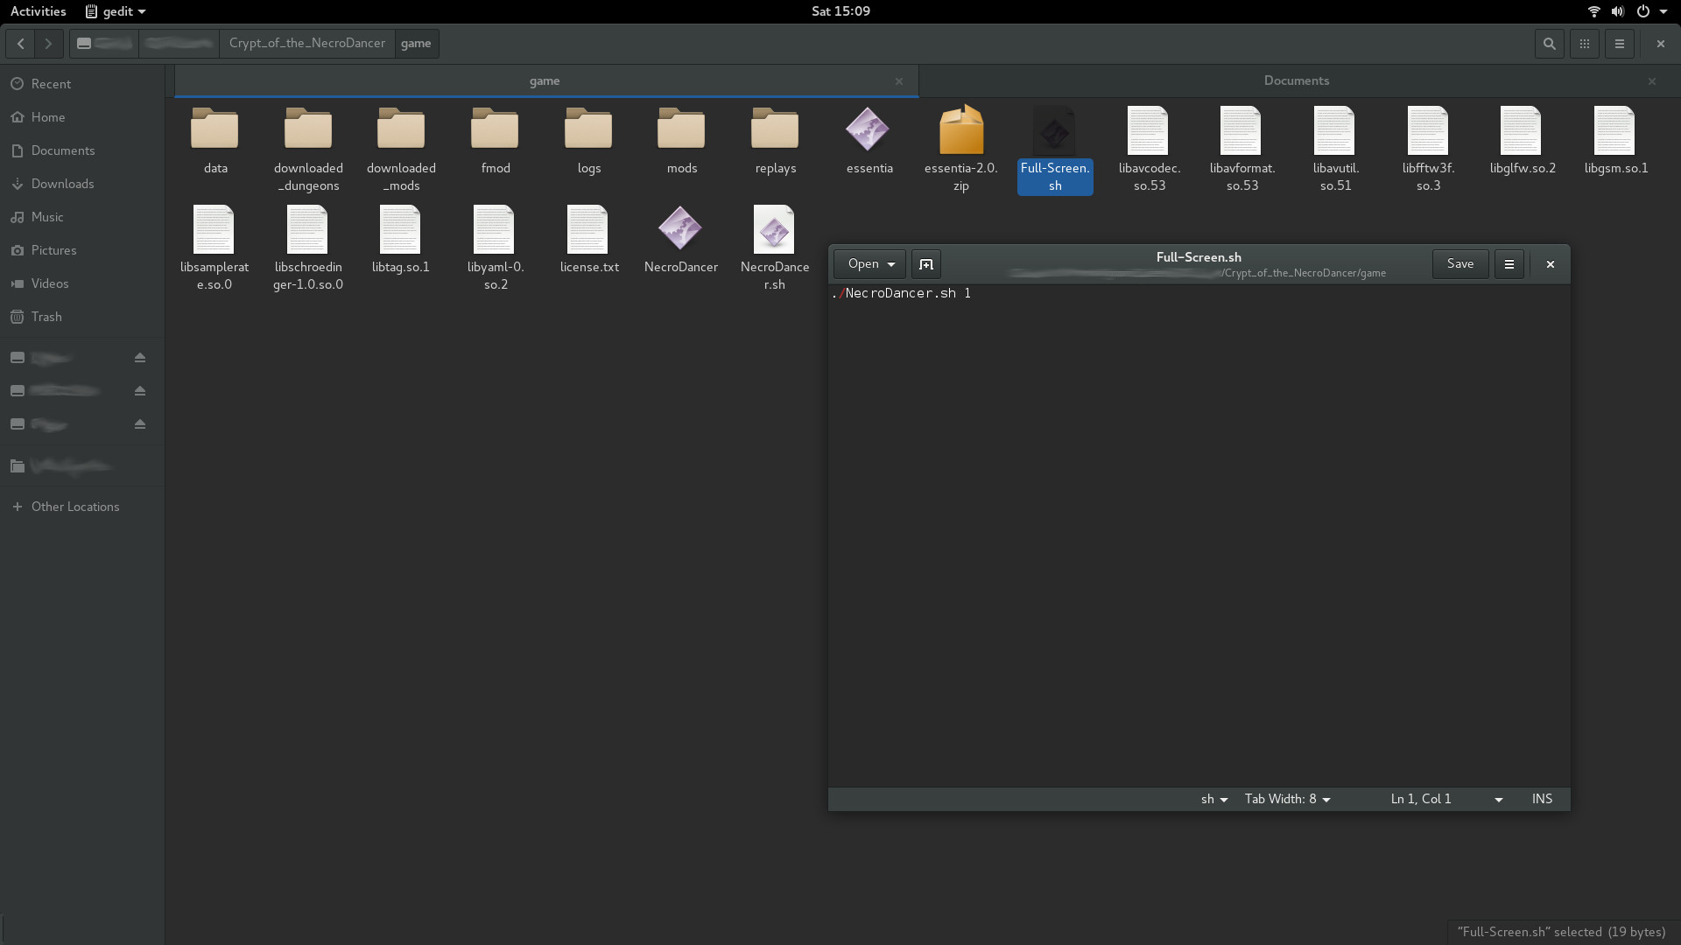The height and width of the screenshot is (945, 1681).
Task: Open Downloads in sidebar
Action: 82,184
